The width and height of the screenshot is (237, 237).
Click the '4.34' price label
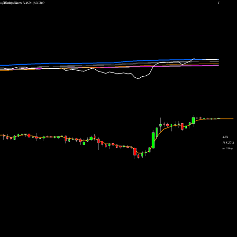click(225, 137)
